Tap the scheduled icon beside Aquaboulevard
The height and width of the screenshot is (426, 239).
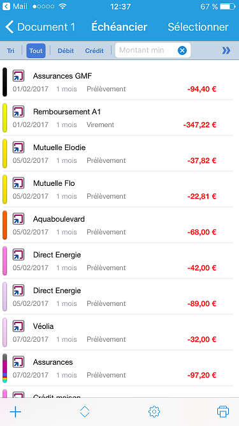18,218
